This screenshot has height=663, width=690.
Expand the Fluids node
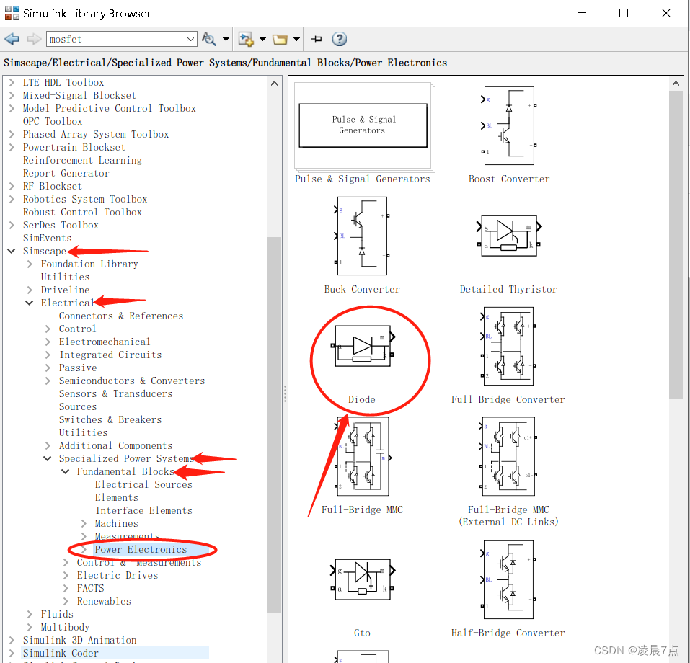[30, 614]
